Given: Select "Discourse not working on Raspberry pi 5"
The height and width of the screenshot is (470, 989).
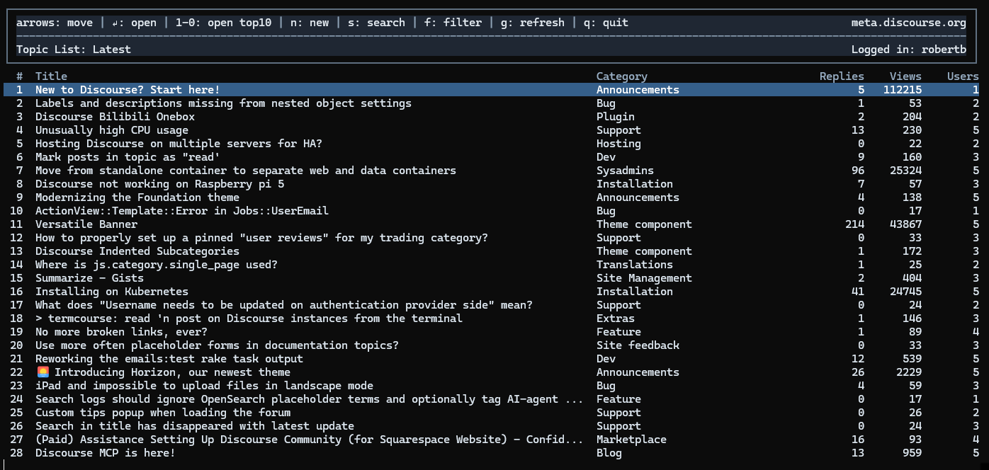Looking at the screenshot, I should (160, 184).
